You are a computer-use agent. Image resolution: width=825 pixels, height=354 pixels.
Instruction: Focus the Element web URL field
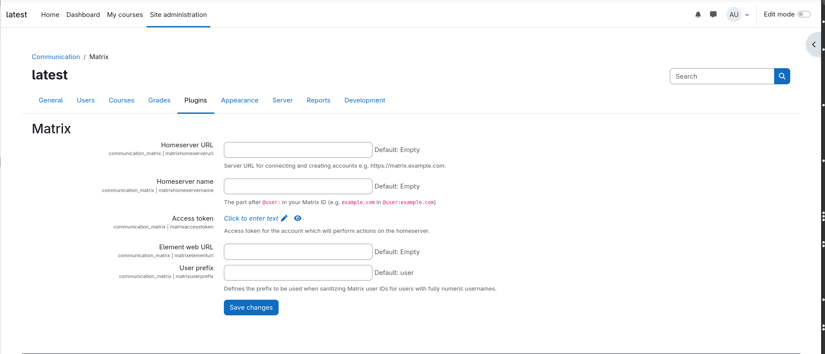click(x=298, y=252)
